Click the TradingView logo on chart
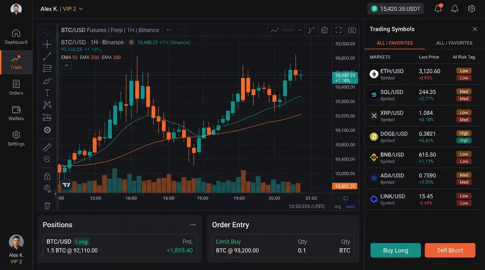485x270 pixels. [x=66, y=185]
